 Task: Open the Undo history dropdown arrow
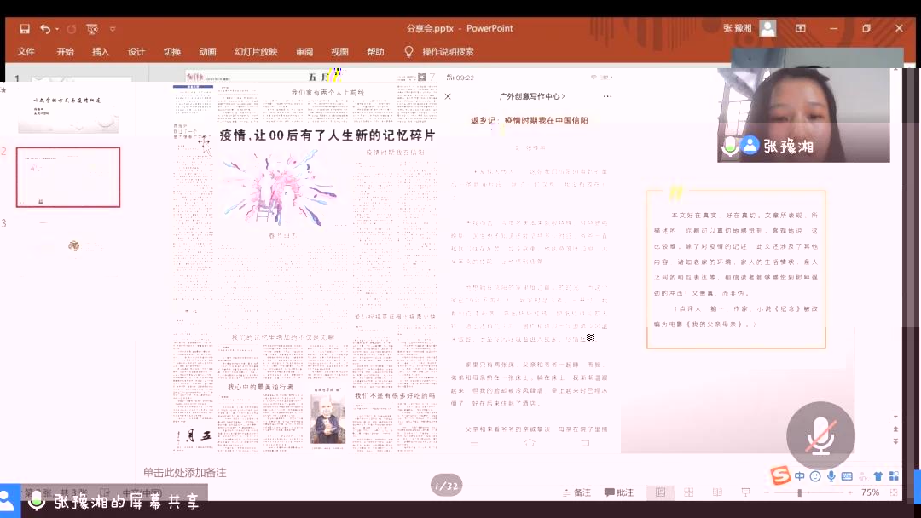pyautogui.click(x=57, y=29)
